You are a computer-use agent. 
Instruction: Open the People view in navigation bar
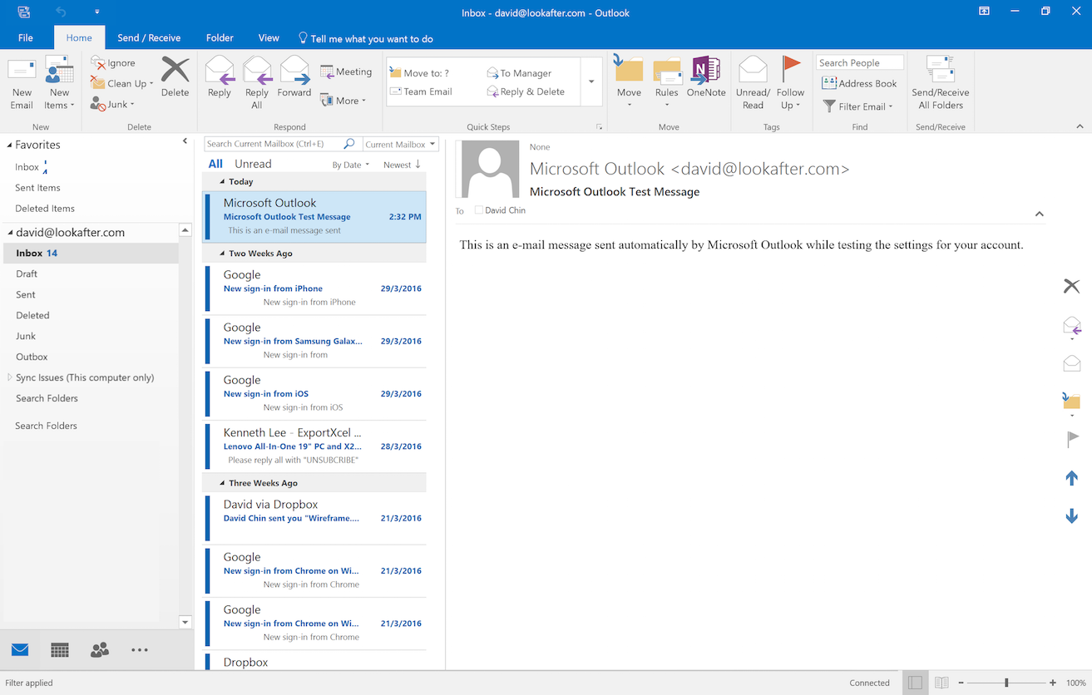click(100, 650)
